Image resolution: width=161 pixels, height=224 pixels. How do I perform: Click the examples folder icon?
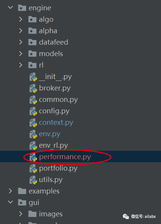pos(22,191)
